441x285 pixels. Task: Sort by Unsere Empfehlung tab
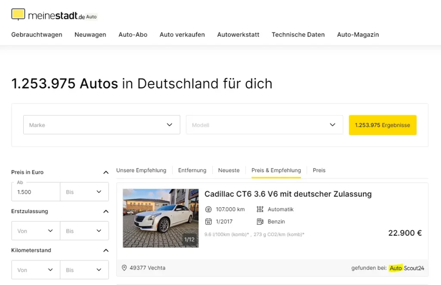(x=141, y=170)
